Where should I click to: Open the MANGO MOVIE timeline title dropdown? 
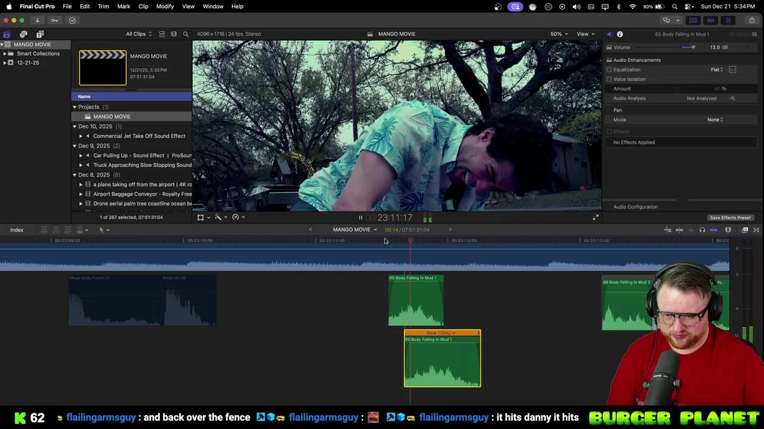(355, 230)
